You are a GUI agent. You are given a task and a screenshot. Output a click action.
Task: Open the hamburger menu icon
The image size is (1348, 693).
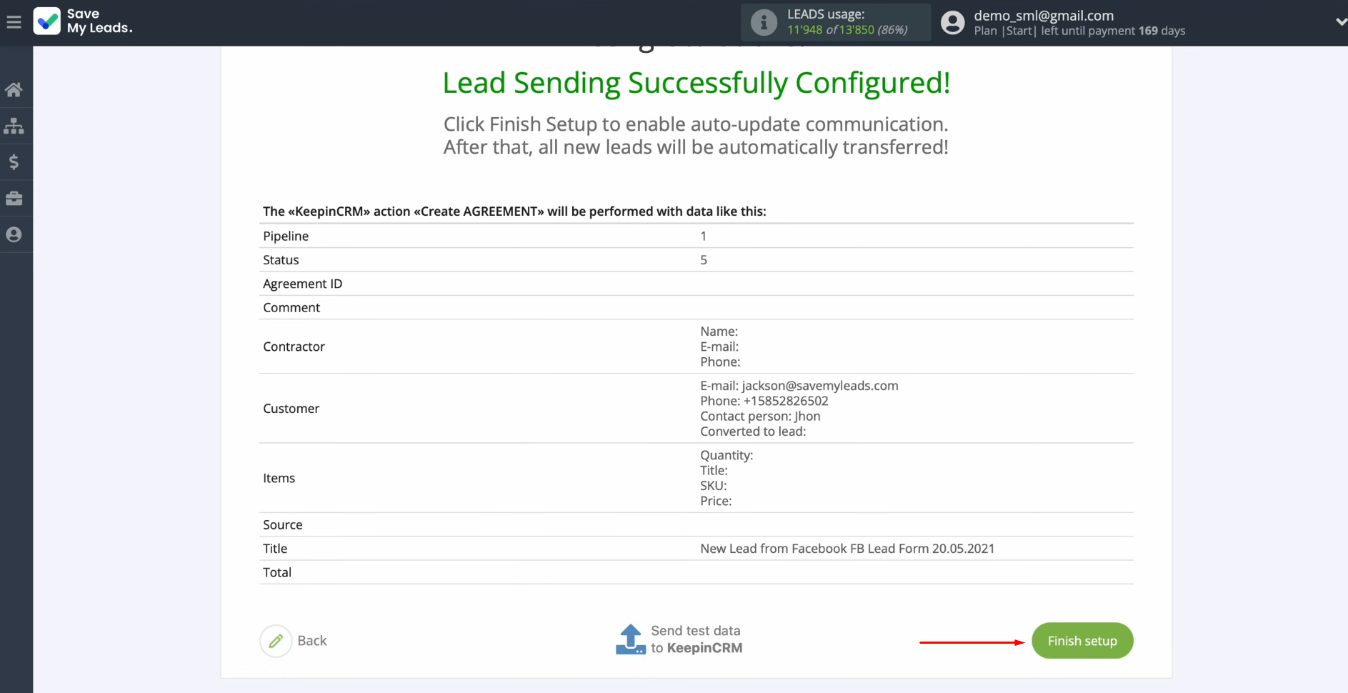(14, 22)
